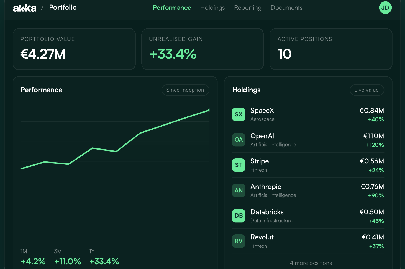Click the +90% Anthropic gain

click(376, 195)
